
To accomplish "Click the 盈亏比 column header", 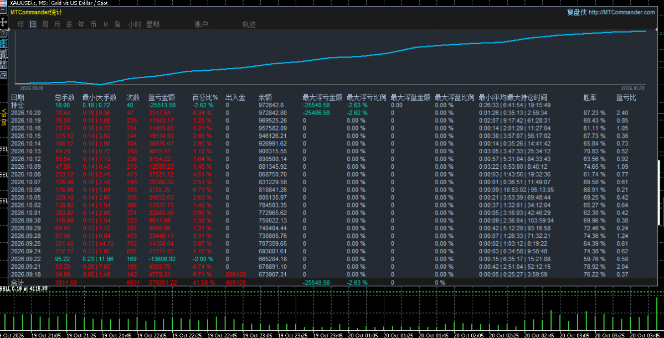I will pos(626,98).
